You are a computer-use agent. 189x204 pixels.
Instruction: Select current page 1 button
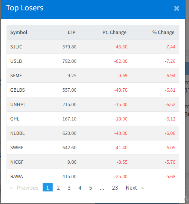[x=47, y=187]
